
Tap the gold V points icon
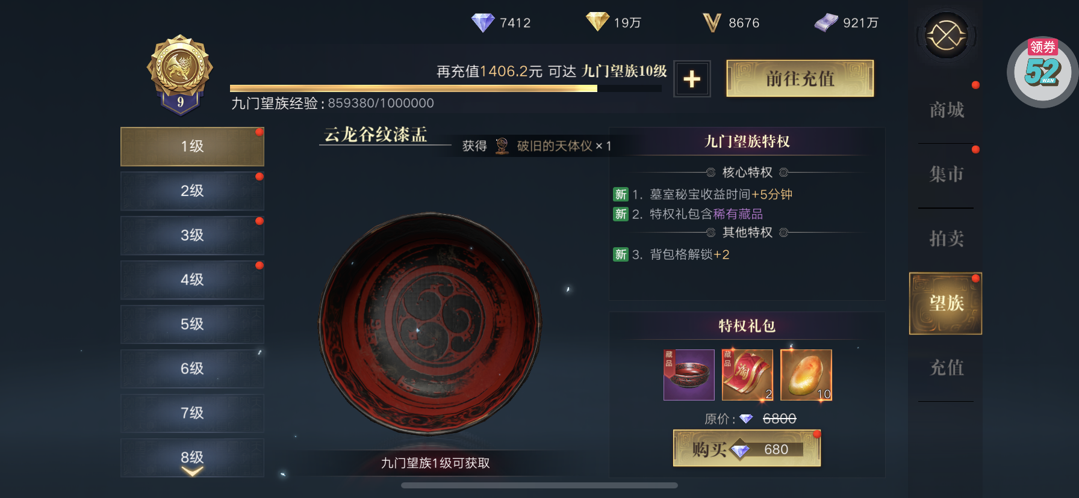point(712,23)
